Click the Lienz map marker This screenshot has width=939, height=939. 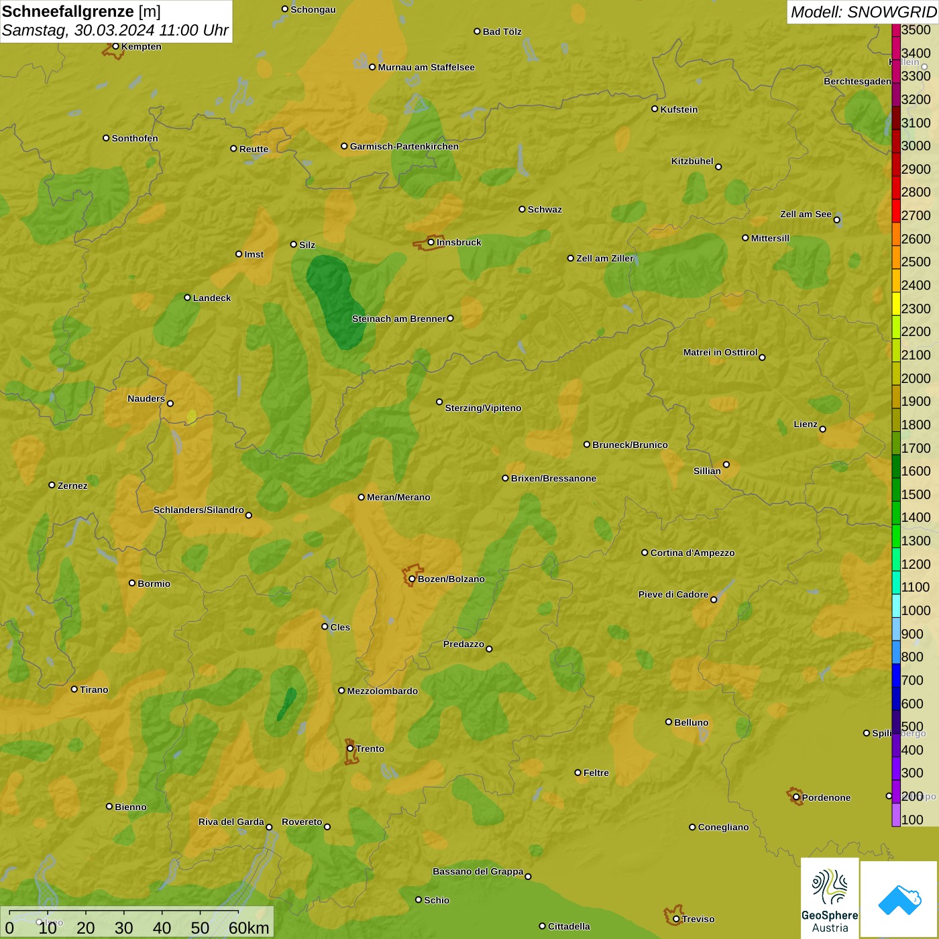pos(823,429)
